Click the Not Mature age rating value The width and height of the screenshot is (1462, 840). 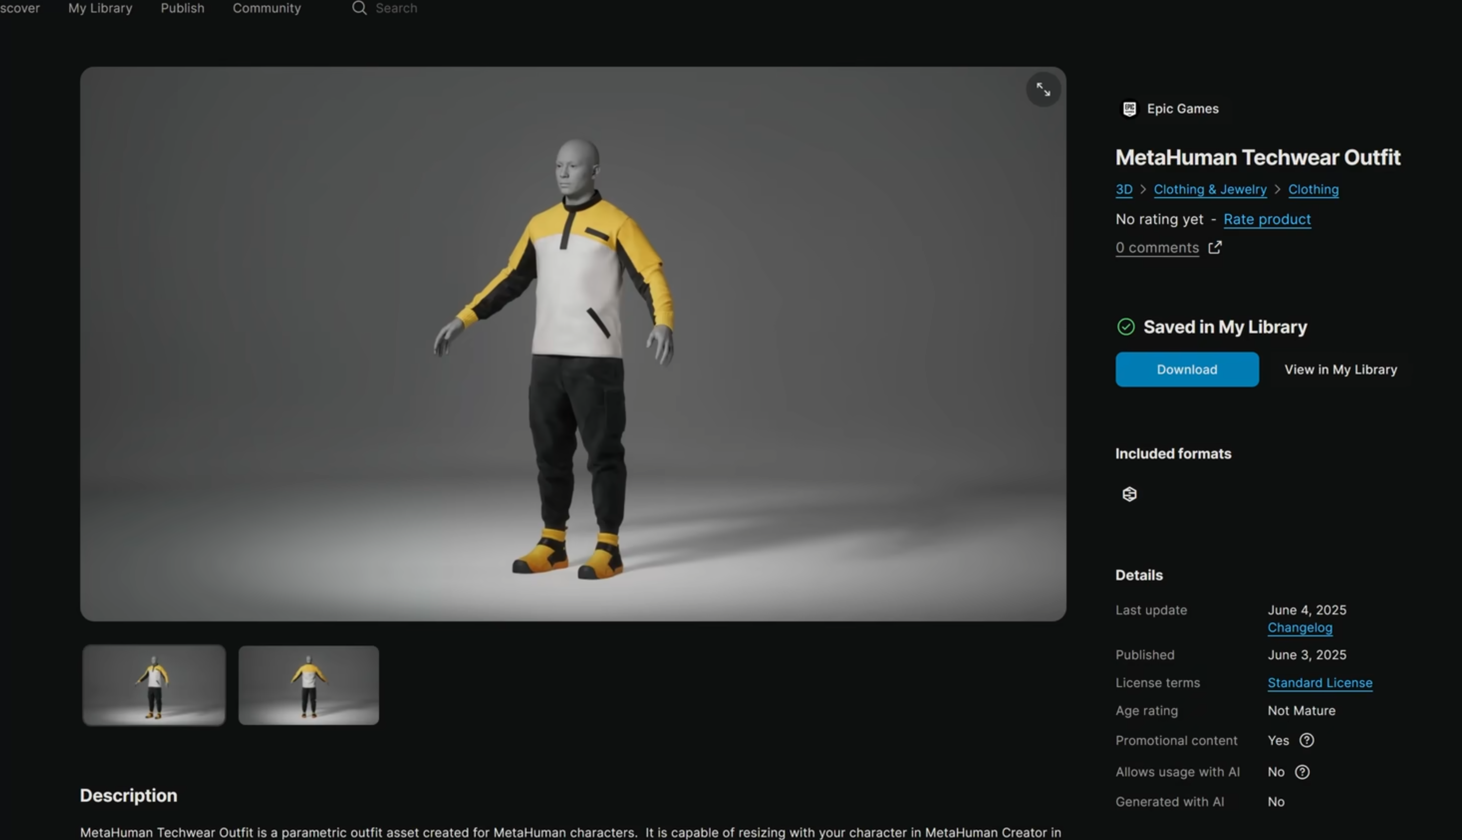click(1301, 711)
